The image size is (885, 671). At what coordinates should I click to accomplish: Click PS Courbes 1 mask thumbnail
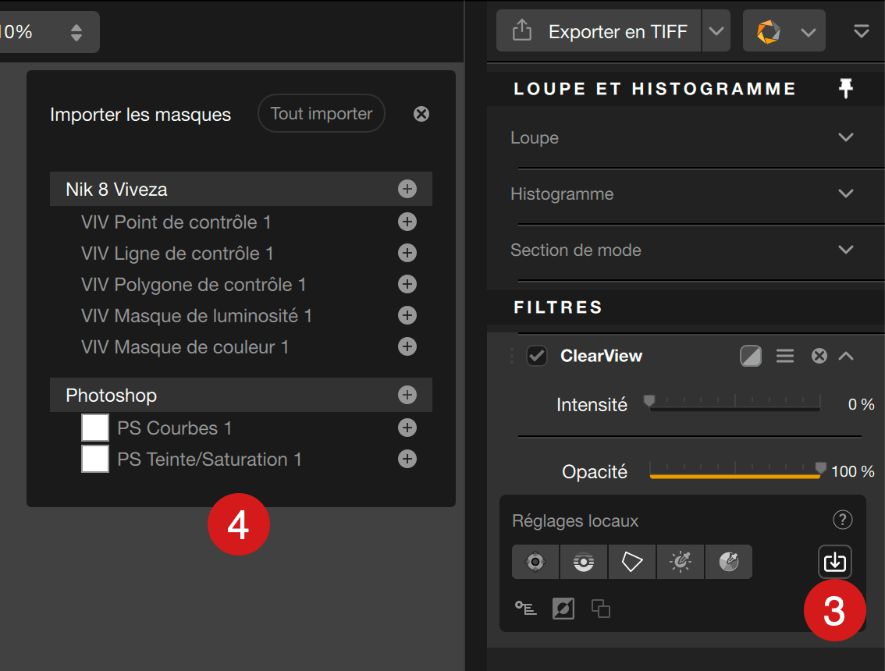pyautogui.click(x=95, y=428)
